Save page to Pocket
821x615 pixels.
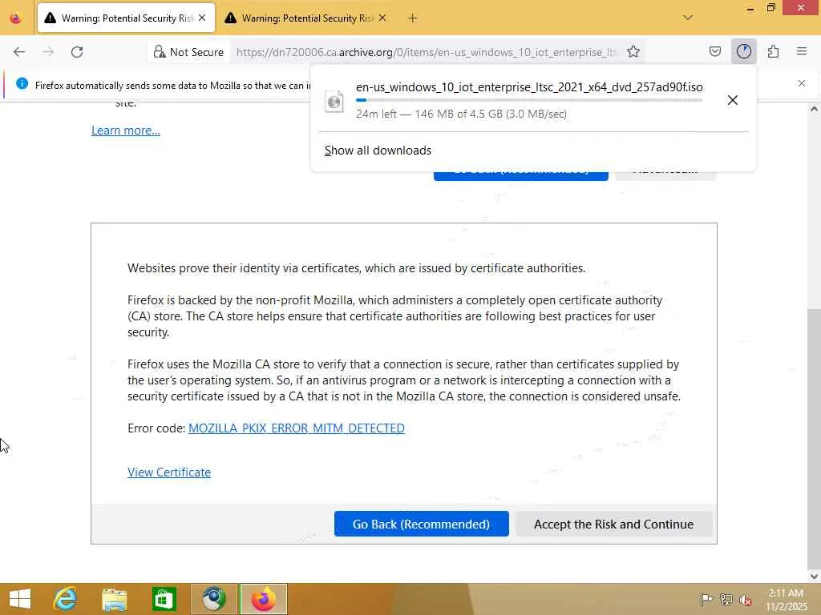click(714, 51)
